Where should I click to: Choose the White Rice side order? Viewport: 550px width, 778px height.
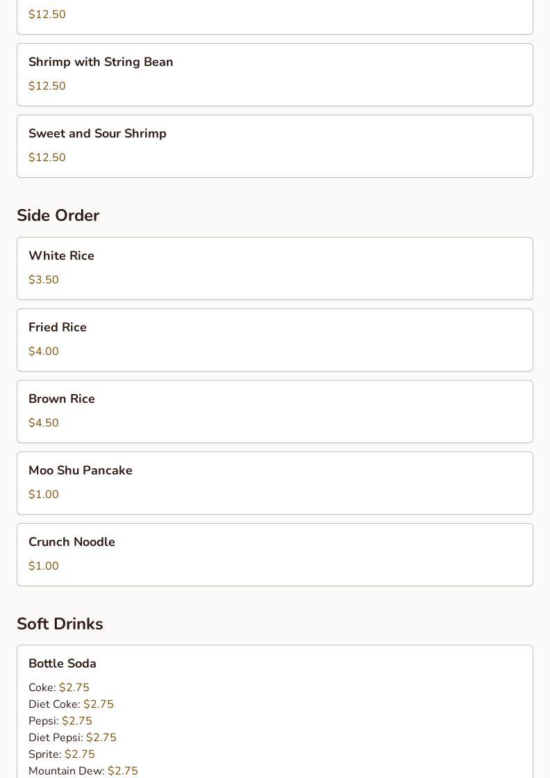pyautogui.click(x=275, y=268)
